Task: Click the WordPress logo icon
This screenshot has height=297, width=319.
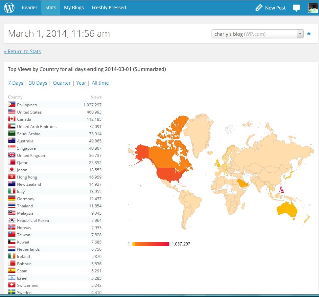Action: (9, 8)
